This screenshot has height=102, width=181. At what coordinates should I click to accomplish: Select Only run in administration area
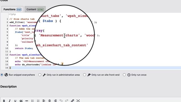pyautogui.click(x=40, y=75)
